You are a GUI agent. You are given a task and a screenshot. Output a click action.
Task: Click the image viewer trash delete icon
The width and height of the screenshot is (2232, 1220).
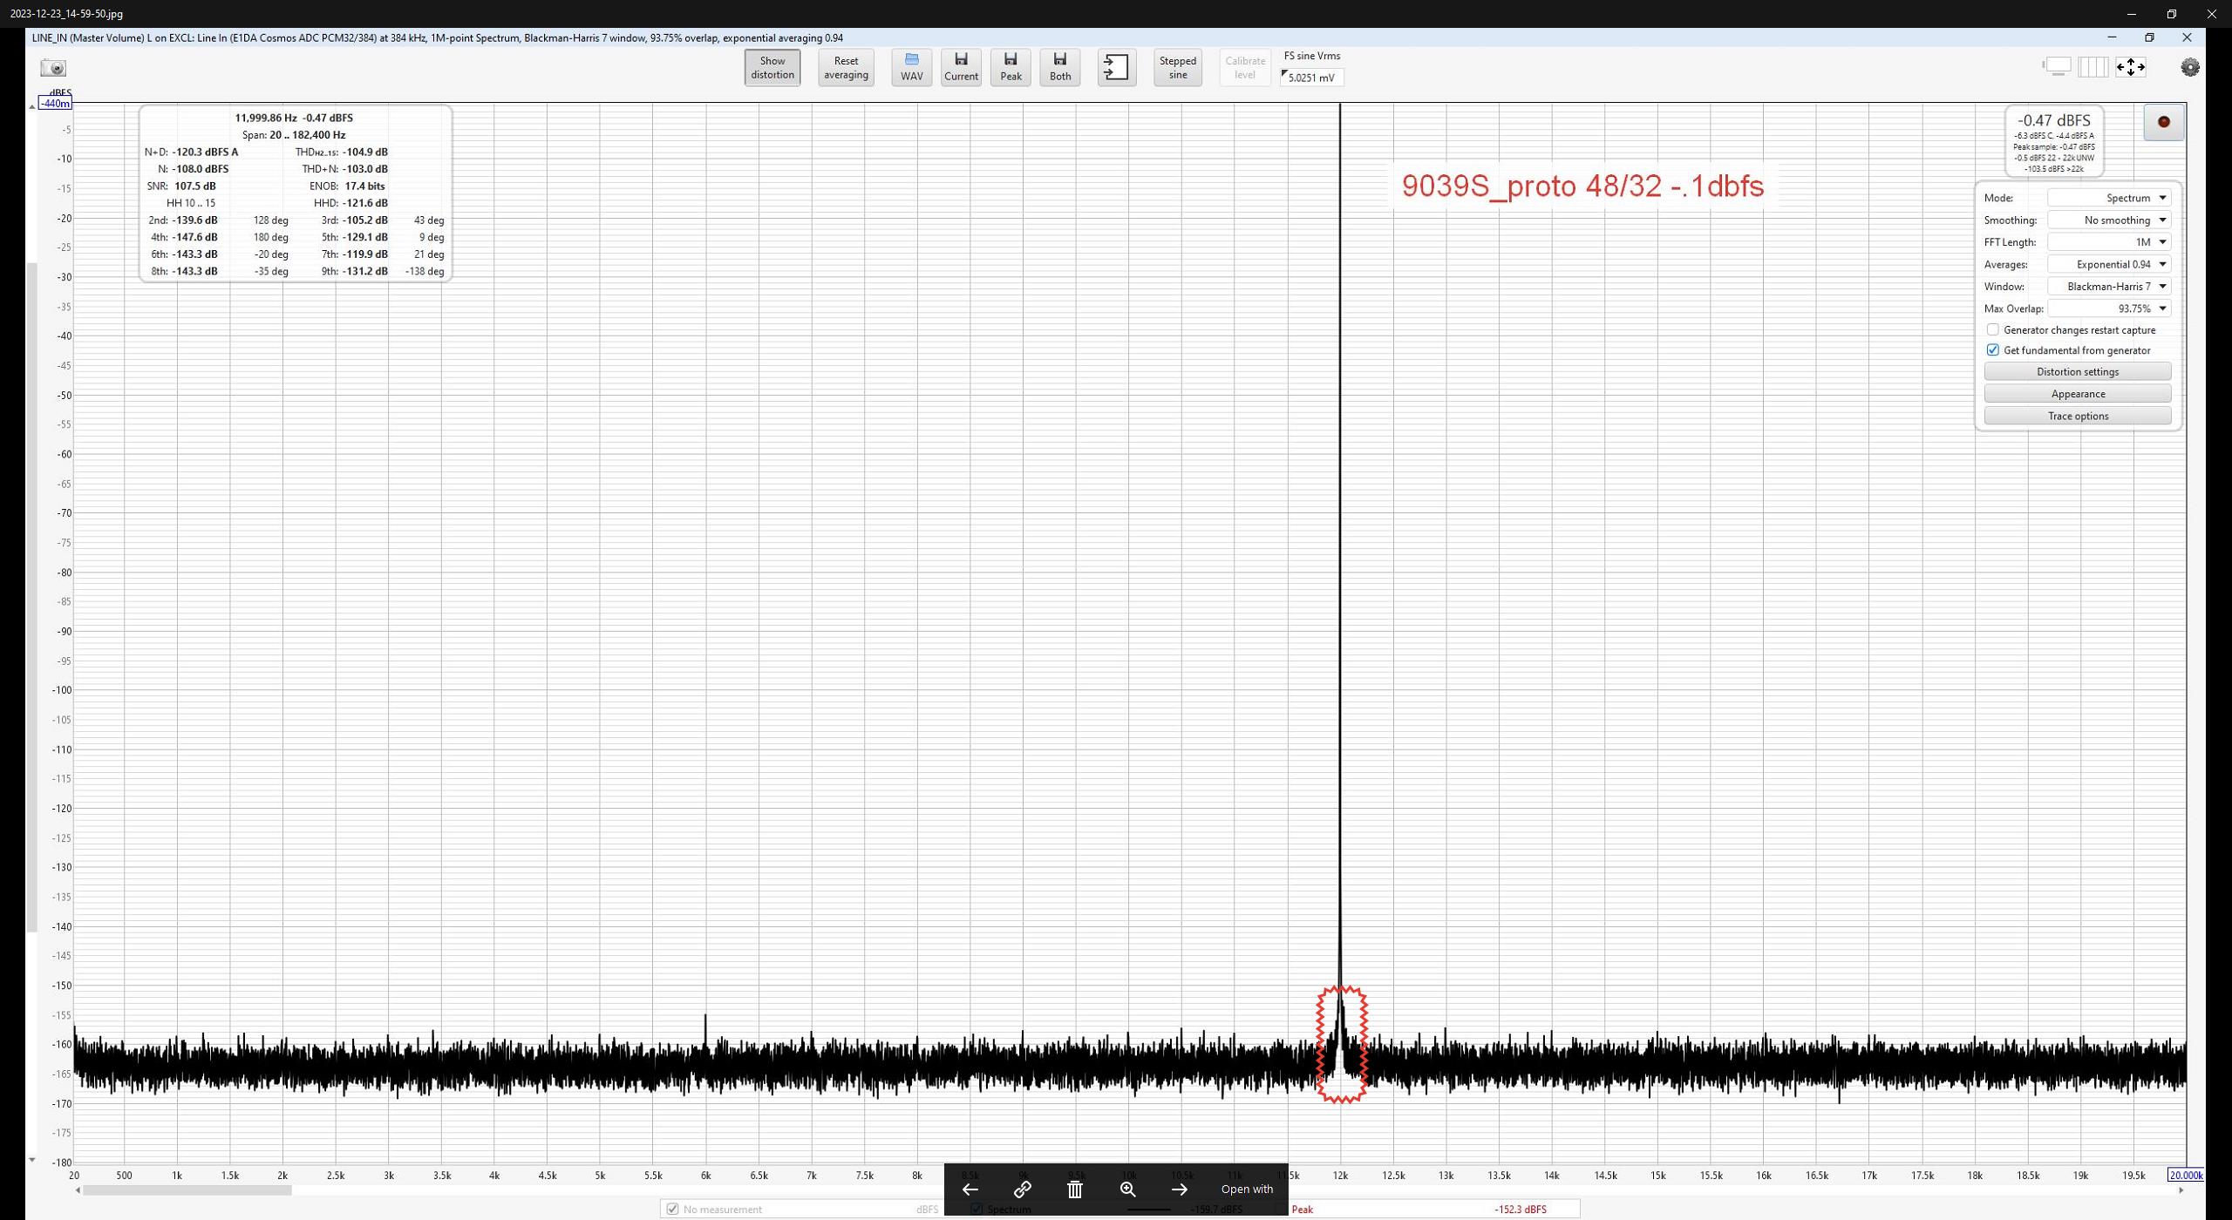(x=1075, y=1189)
